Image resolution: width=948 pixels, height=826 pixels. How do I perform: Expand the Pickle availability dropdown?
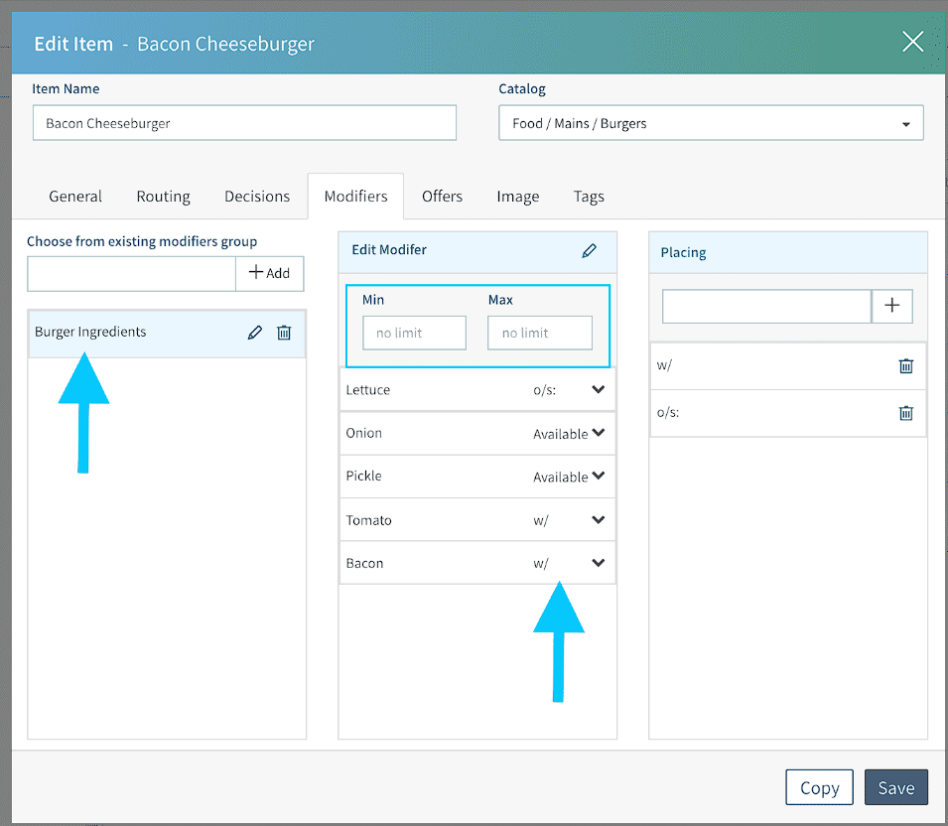pyautogui.click(x=598, y=477)
